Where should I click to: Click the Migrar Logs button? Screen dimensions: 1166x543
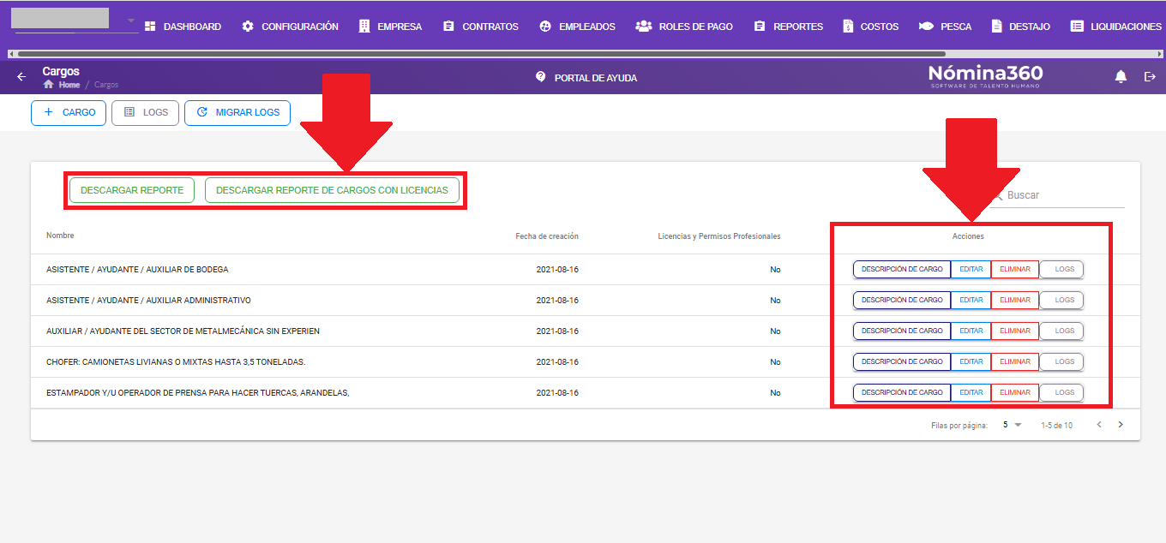pyautogui.click(x=237, y=113)
